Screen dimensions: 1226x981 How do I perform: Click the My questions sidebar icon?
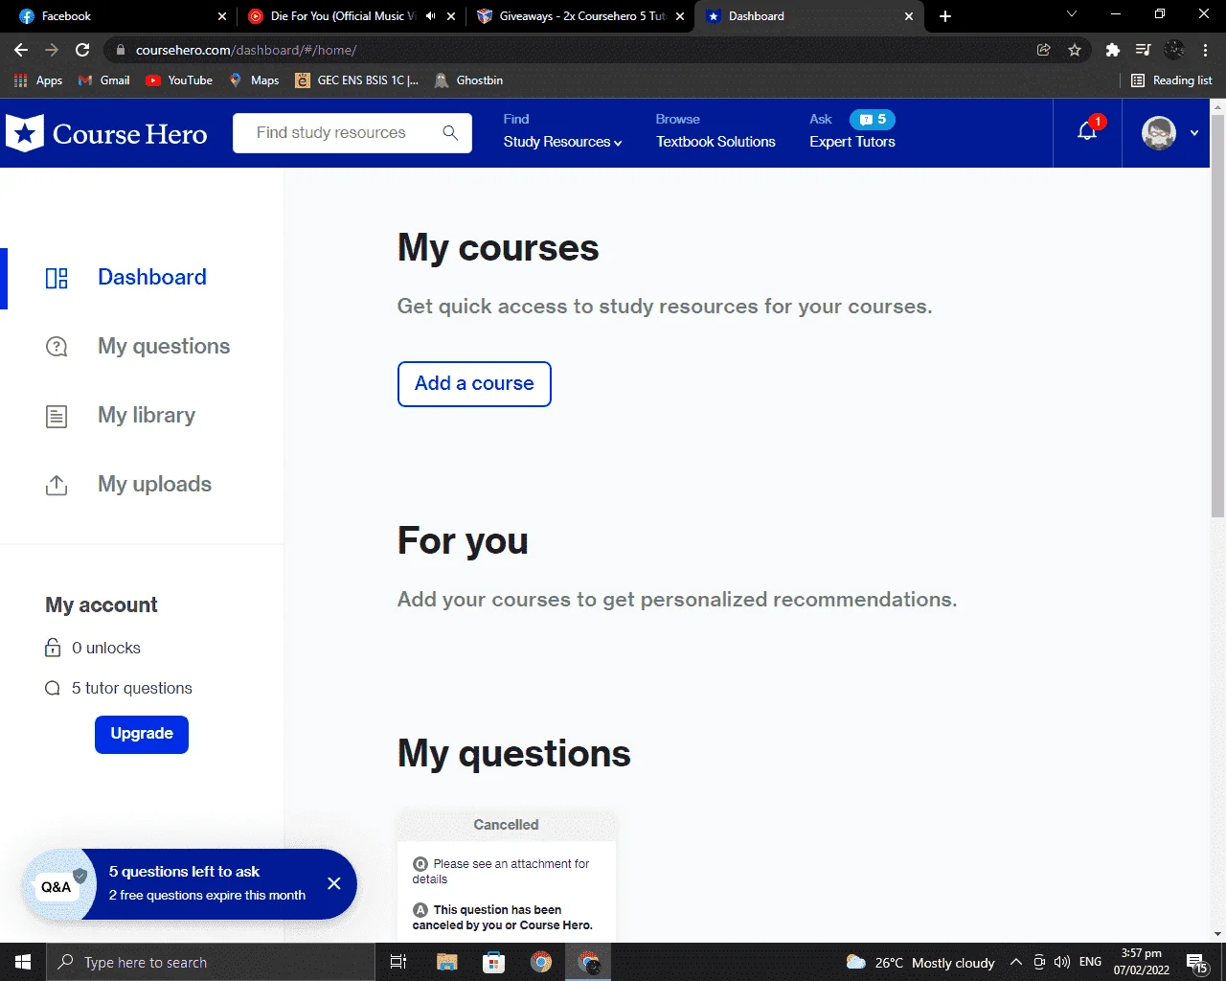click(x=57, y=347)
